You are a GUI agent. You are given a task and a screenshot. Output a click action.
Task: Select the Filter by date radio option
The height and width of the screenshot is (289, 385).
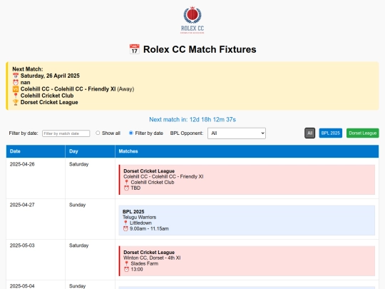pyautogui.click(x=131, y=133)
